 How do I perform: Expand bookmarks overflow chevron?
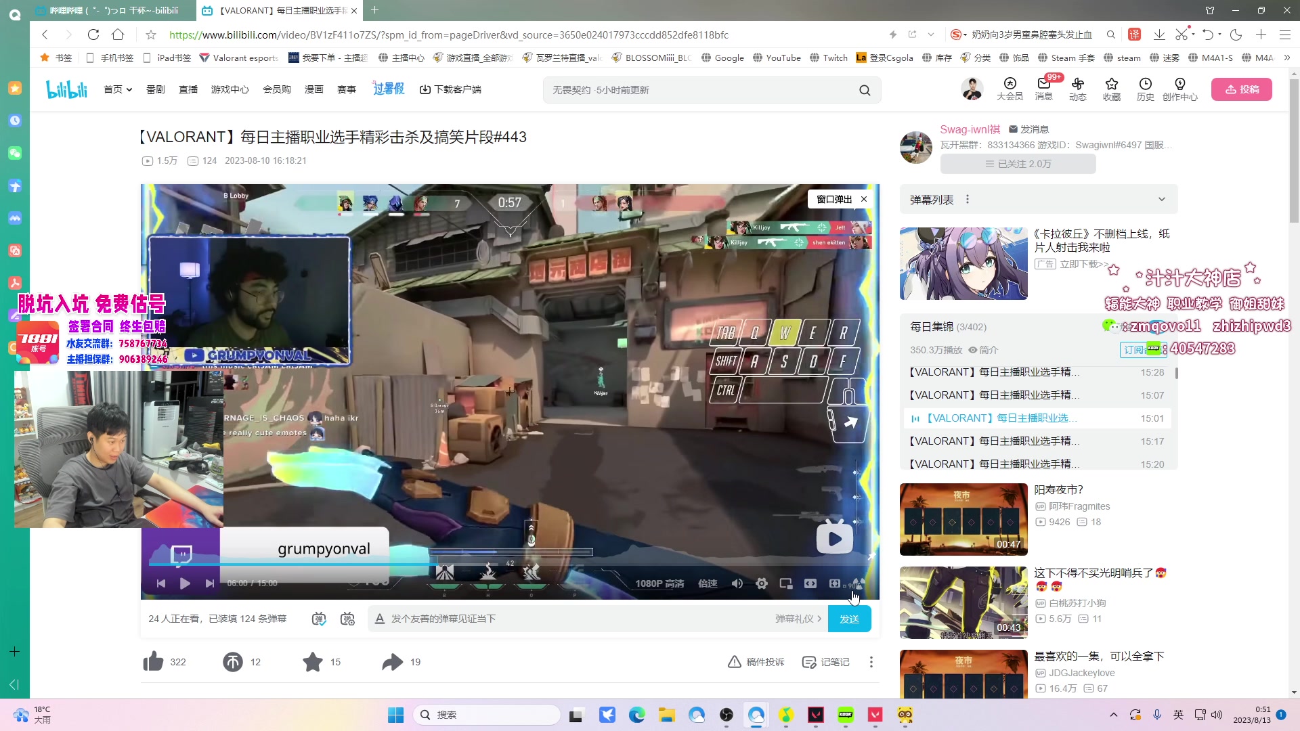point(1287,58)
